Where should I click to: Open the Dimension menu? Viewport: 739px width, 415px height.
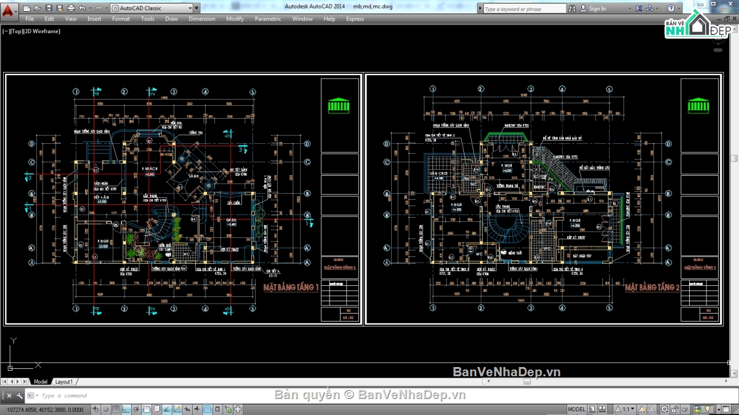pos(201,19)
